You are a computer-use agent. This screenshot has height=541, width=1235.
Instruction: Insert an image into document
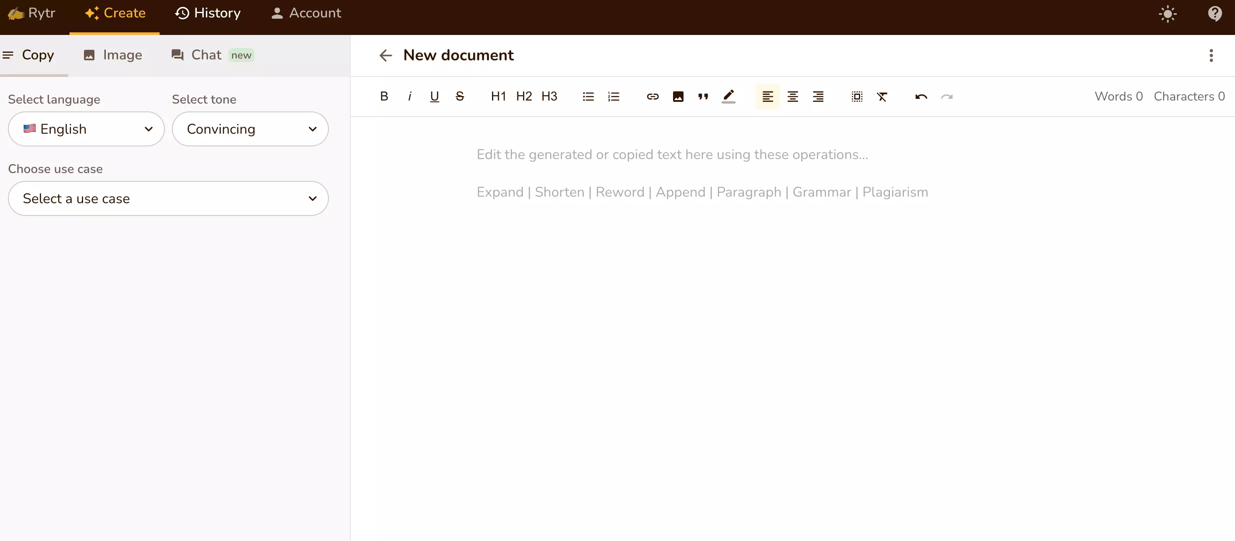[x=677, y=96]
